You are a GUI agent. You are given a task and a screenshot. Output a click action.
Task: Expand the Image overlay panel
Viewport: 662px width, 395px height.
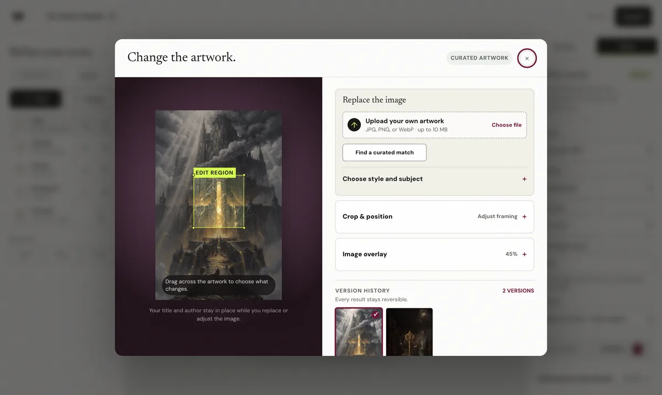click(x=435, y=255)
